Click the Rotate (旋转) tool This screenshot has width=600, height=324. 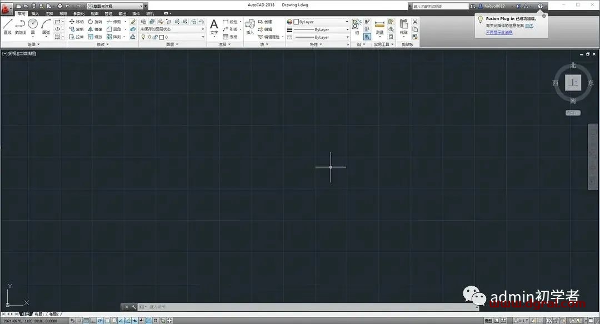[x=95, y=22]
